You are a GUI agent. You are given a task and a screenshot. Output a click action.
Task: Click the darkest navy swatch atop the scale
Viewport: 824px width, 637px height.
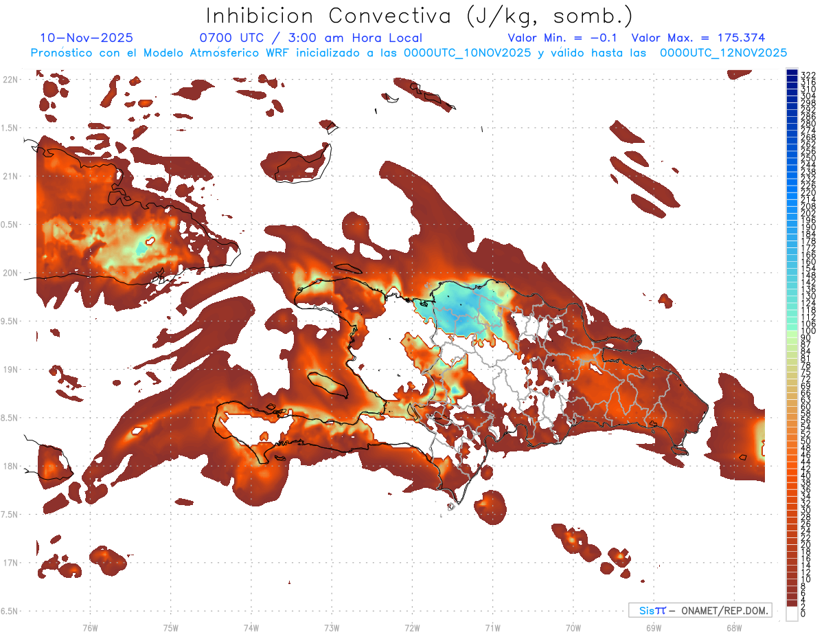pyautogui.click(x=792, y=73)
